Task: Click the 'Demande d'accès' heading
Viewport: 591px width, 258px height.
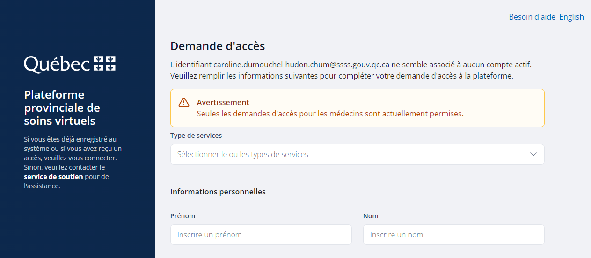Action: point(218,46)
